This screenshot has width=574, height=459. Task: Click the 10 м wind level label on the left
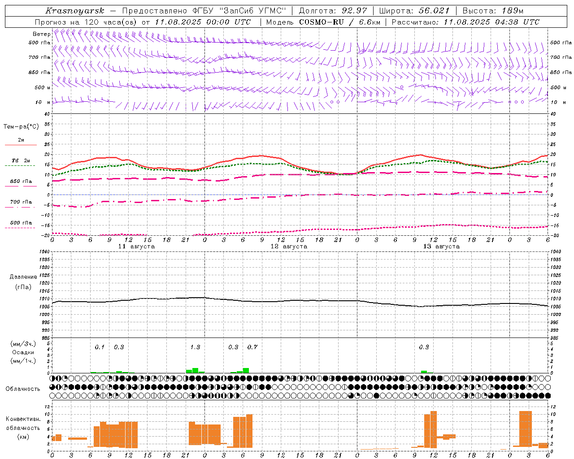pos(43,102)
